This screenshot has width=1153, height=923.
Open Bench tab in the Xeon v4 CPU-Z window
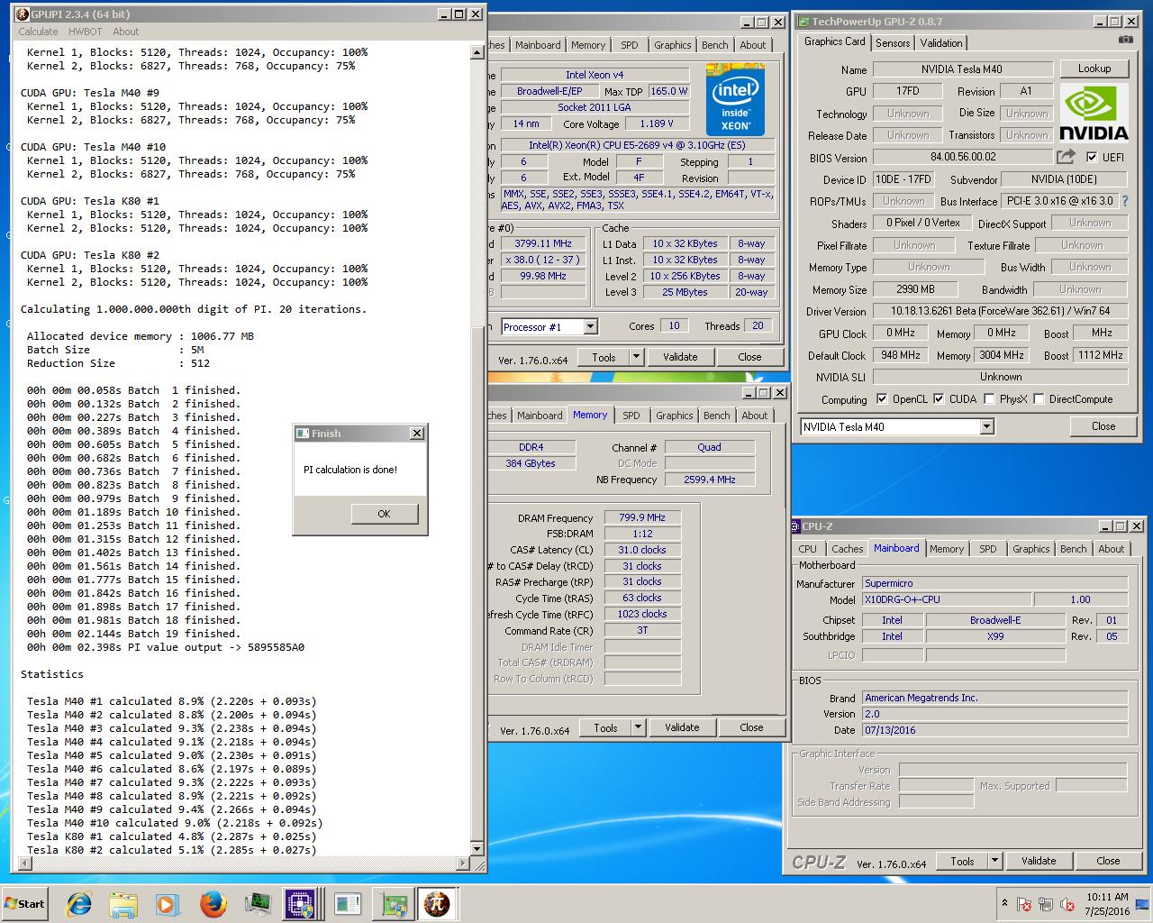(x=715, y=45)
